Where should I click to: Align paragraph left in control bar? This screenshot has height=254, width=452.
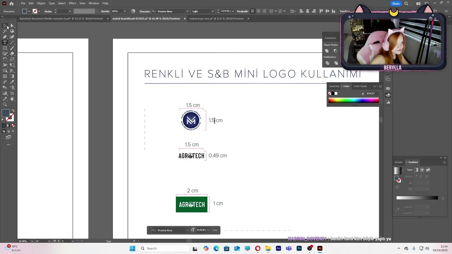[x=252, y=11]
